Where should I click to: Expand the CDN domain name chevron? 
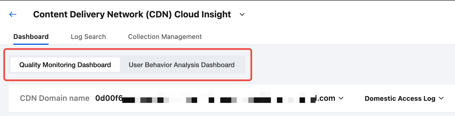[x=341, y=98]
